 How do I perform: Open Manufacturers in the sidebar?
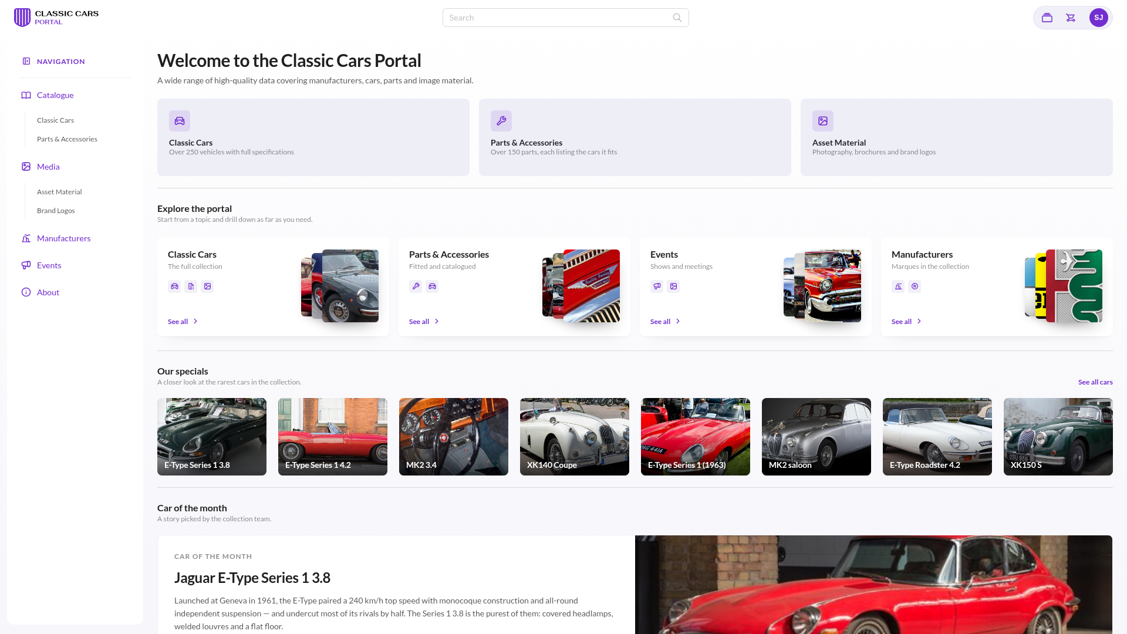pos(63,238)
